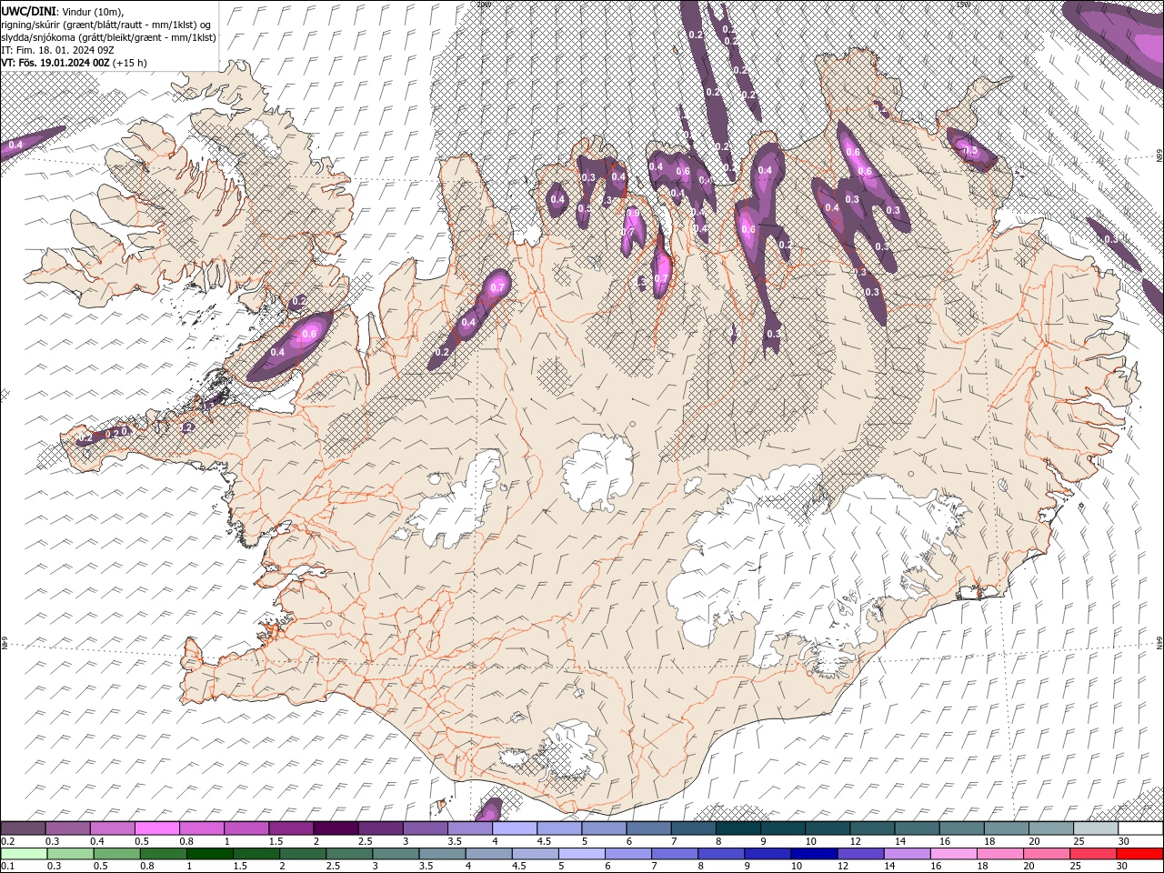This screenshot has width=1164, height=873.
Task: Select the top-row swatch between 12 and 14
Action: (x=873, y=828)
